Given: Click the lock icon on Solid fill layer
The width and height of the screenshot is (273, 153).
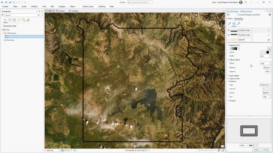Looking at the screenshot, I should [268, 40].
